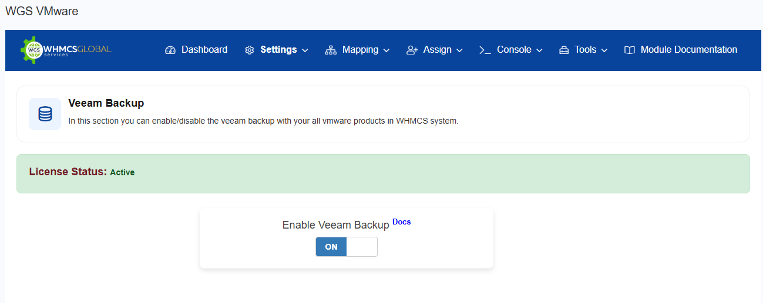This screenshot has height=303, width=763.
Task: Click the WGS VMware page title
Action: pyautogui.click(x=42, y=11)
